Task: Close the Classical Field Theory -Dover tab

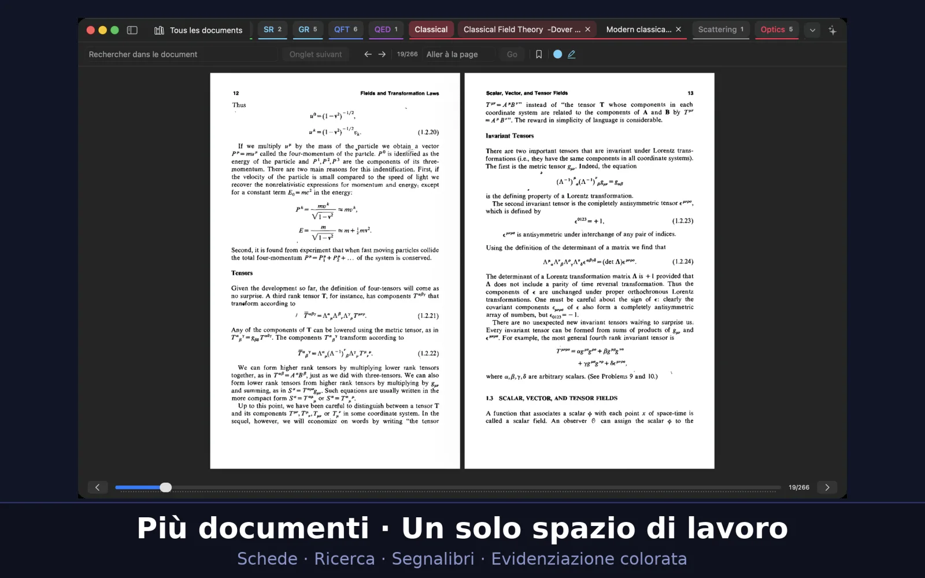Action: click(588, 29)
